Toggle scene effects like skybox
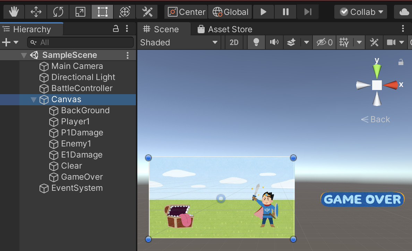 291,43
